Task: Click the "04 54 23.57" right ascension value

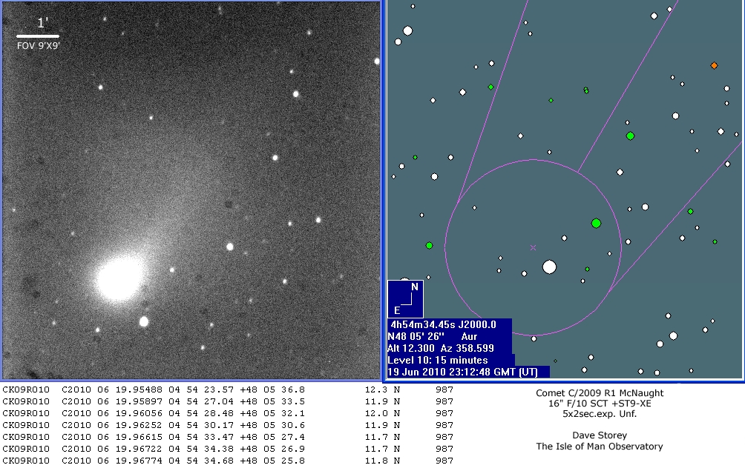Action: click(201, 390)
